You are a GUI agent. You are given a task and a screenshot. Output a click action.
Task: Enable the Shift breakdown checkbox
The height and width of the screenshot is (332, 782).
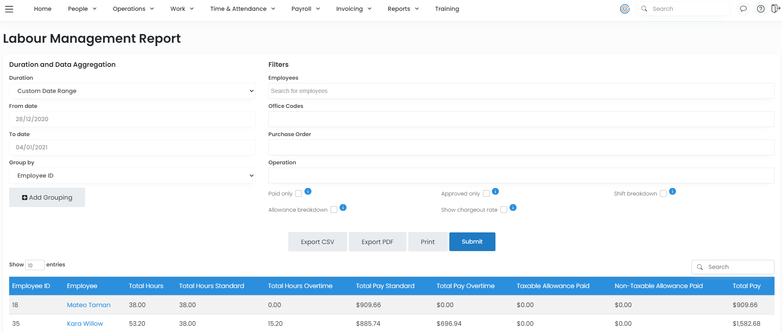[663, 193]
